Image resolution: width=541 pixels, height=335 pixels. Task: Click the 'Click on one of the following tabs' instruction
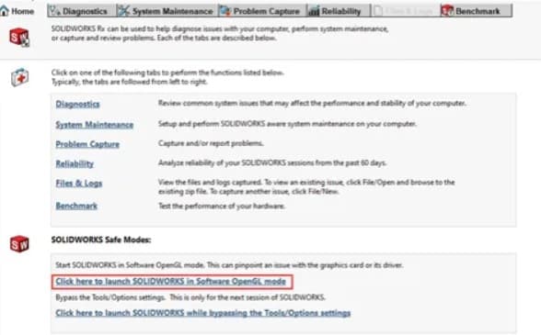coord(167,77)
